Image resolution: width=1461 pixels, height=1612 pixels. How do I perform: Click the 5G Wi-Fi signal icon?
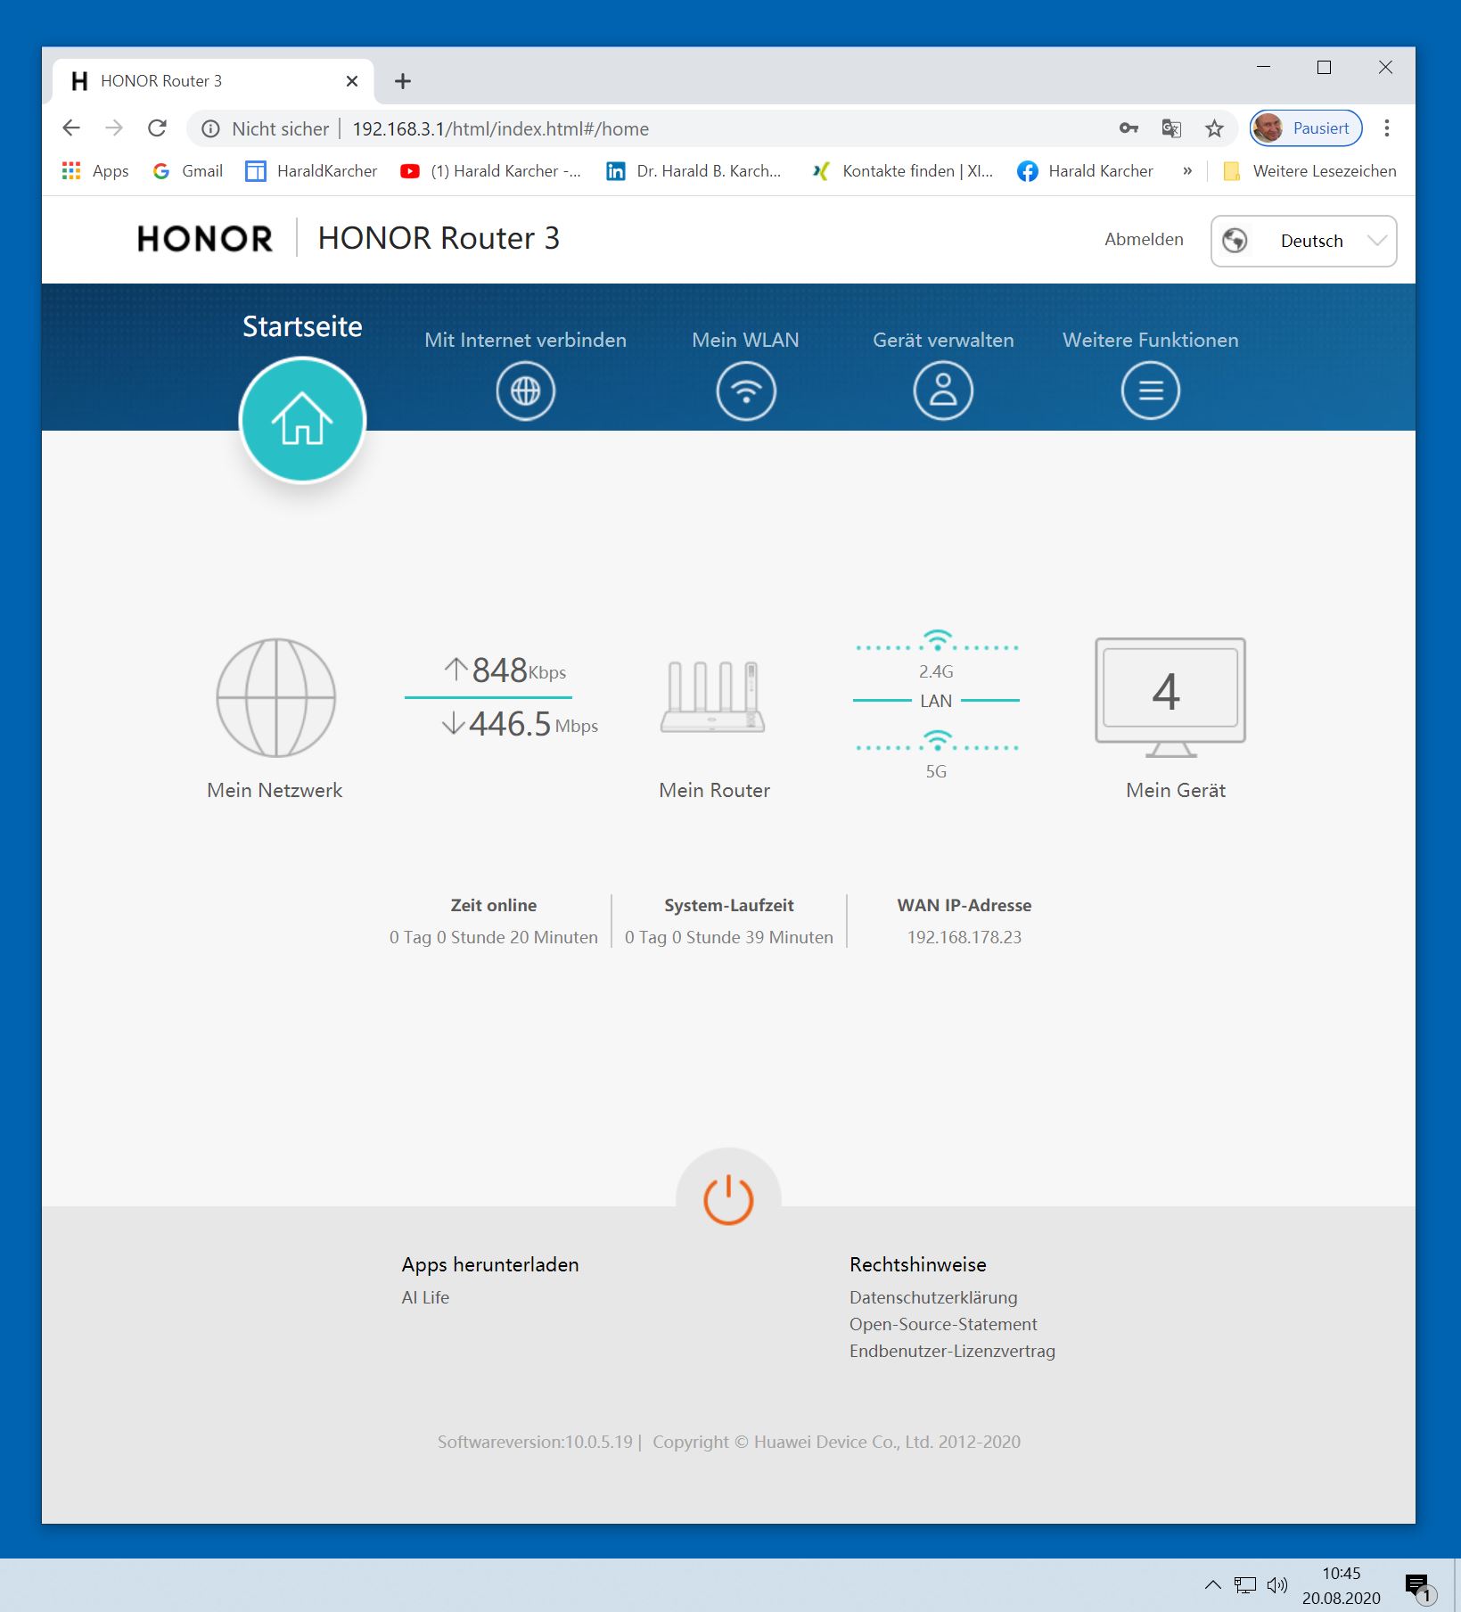point(937,740)
